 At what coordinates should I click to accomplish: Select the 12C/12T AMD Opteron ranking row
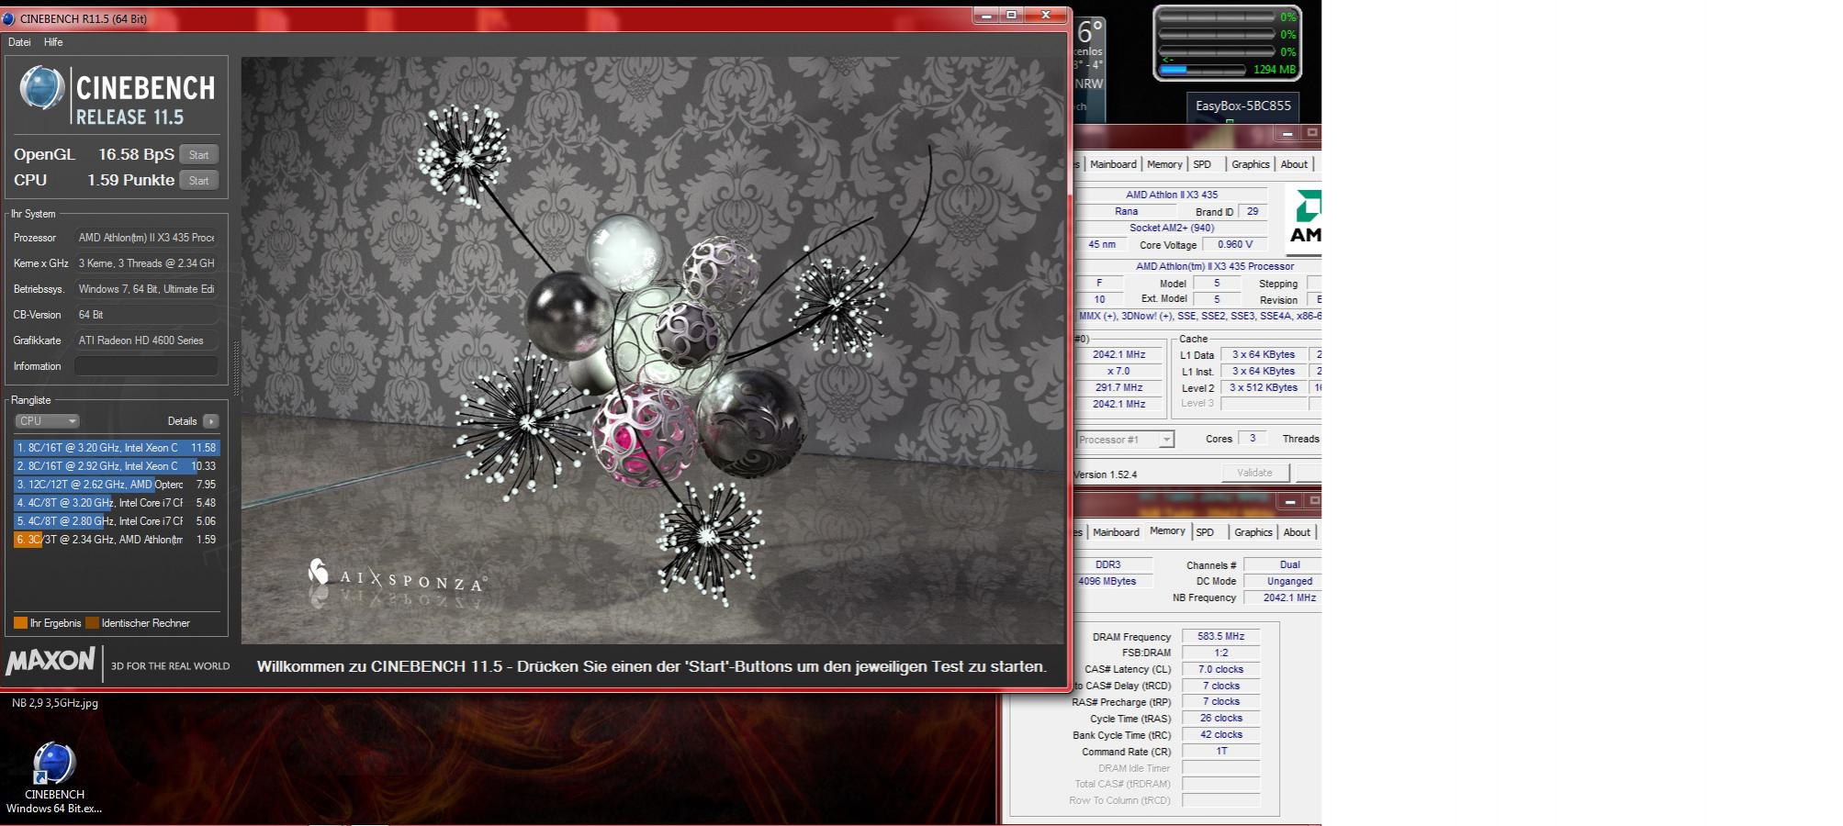point(117,485)
